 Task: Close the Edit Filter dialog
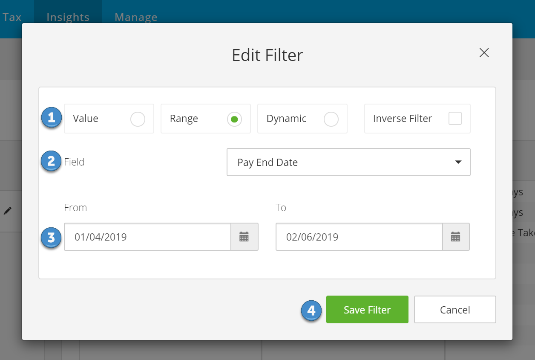(x=484, y=53)
